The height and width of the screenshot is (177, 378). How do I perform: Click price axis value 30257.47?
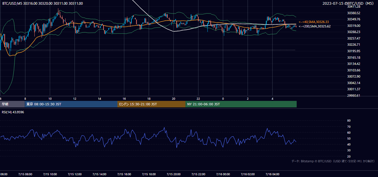point(353,38)
